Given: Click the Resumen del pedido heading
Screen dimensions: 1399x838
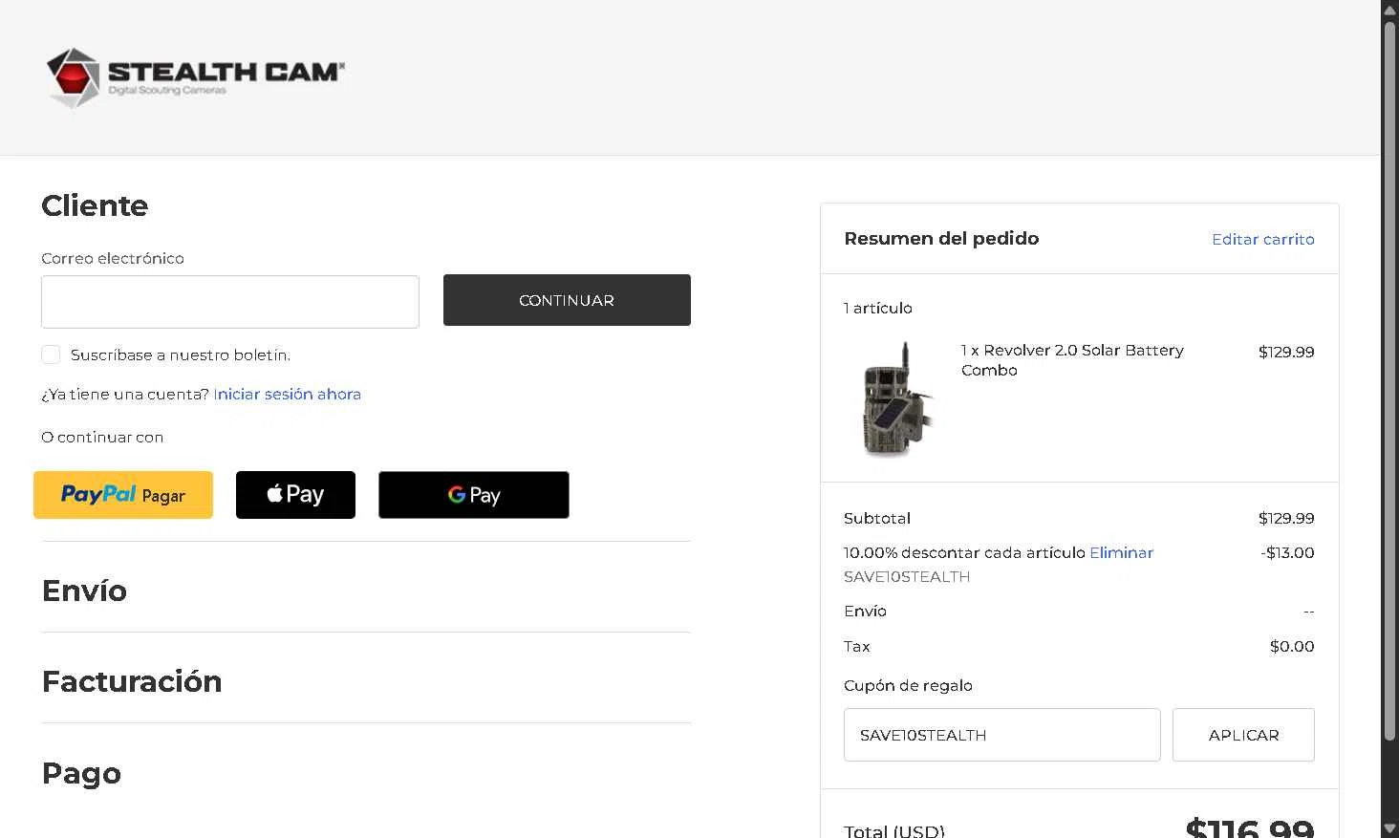Looking at the screenshot, I should coord(941,239).
